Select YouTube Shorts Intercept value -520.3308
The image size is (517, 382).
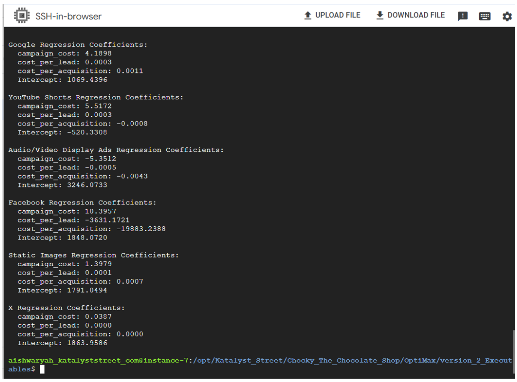[87, 133]
